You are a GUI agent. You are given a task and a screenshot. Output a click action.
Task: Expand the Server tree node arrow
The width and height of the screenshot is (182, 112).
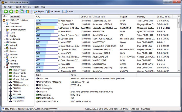click(4, 33)
